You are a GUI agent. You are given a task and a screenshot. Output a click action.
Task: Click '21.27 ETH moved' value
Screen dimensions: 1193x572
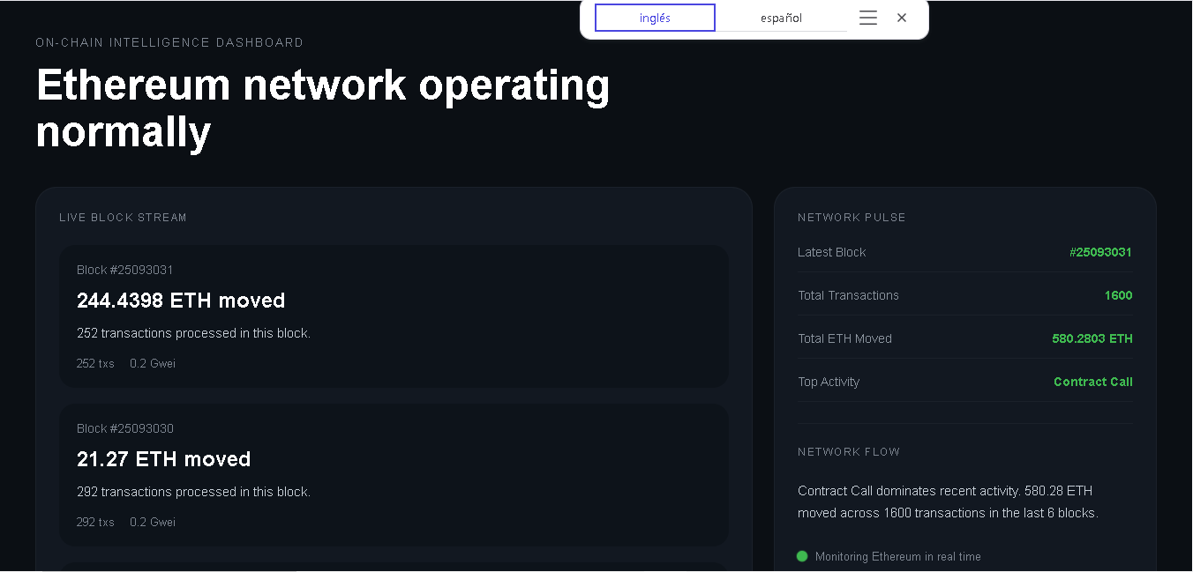tap(164, 459)
